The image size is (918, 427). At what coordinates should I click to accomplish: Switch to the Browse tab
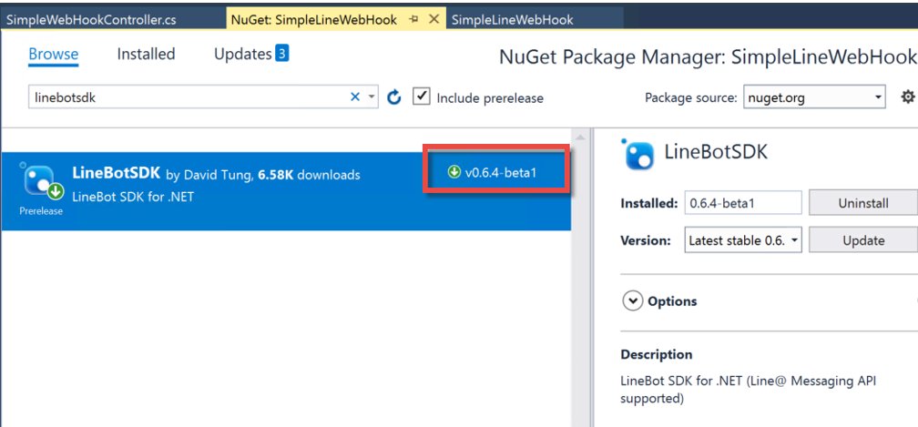54,55
